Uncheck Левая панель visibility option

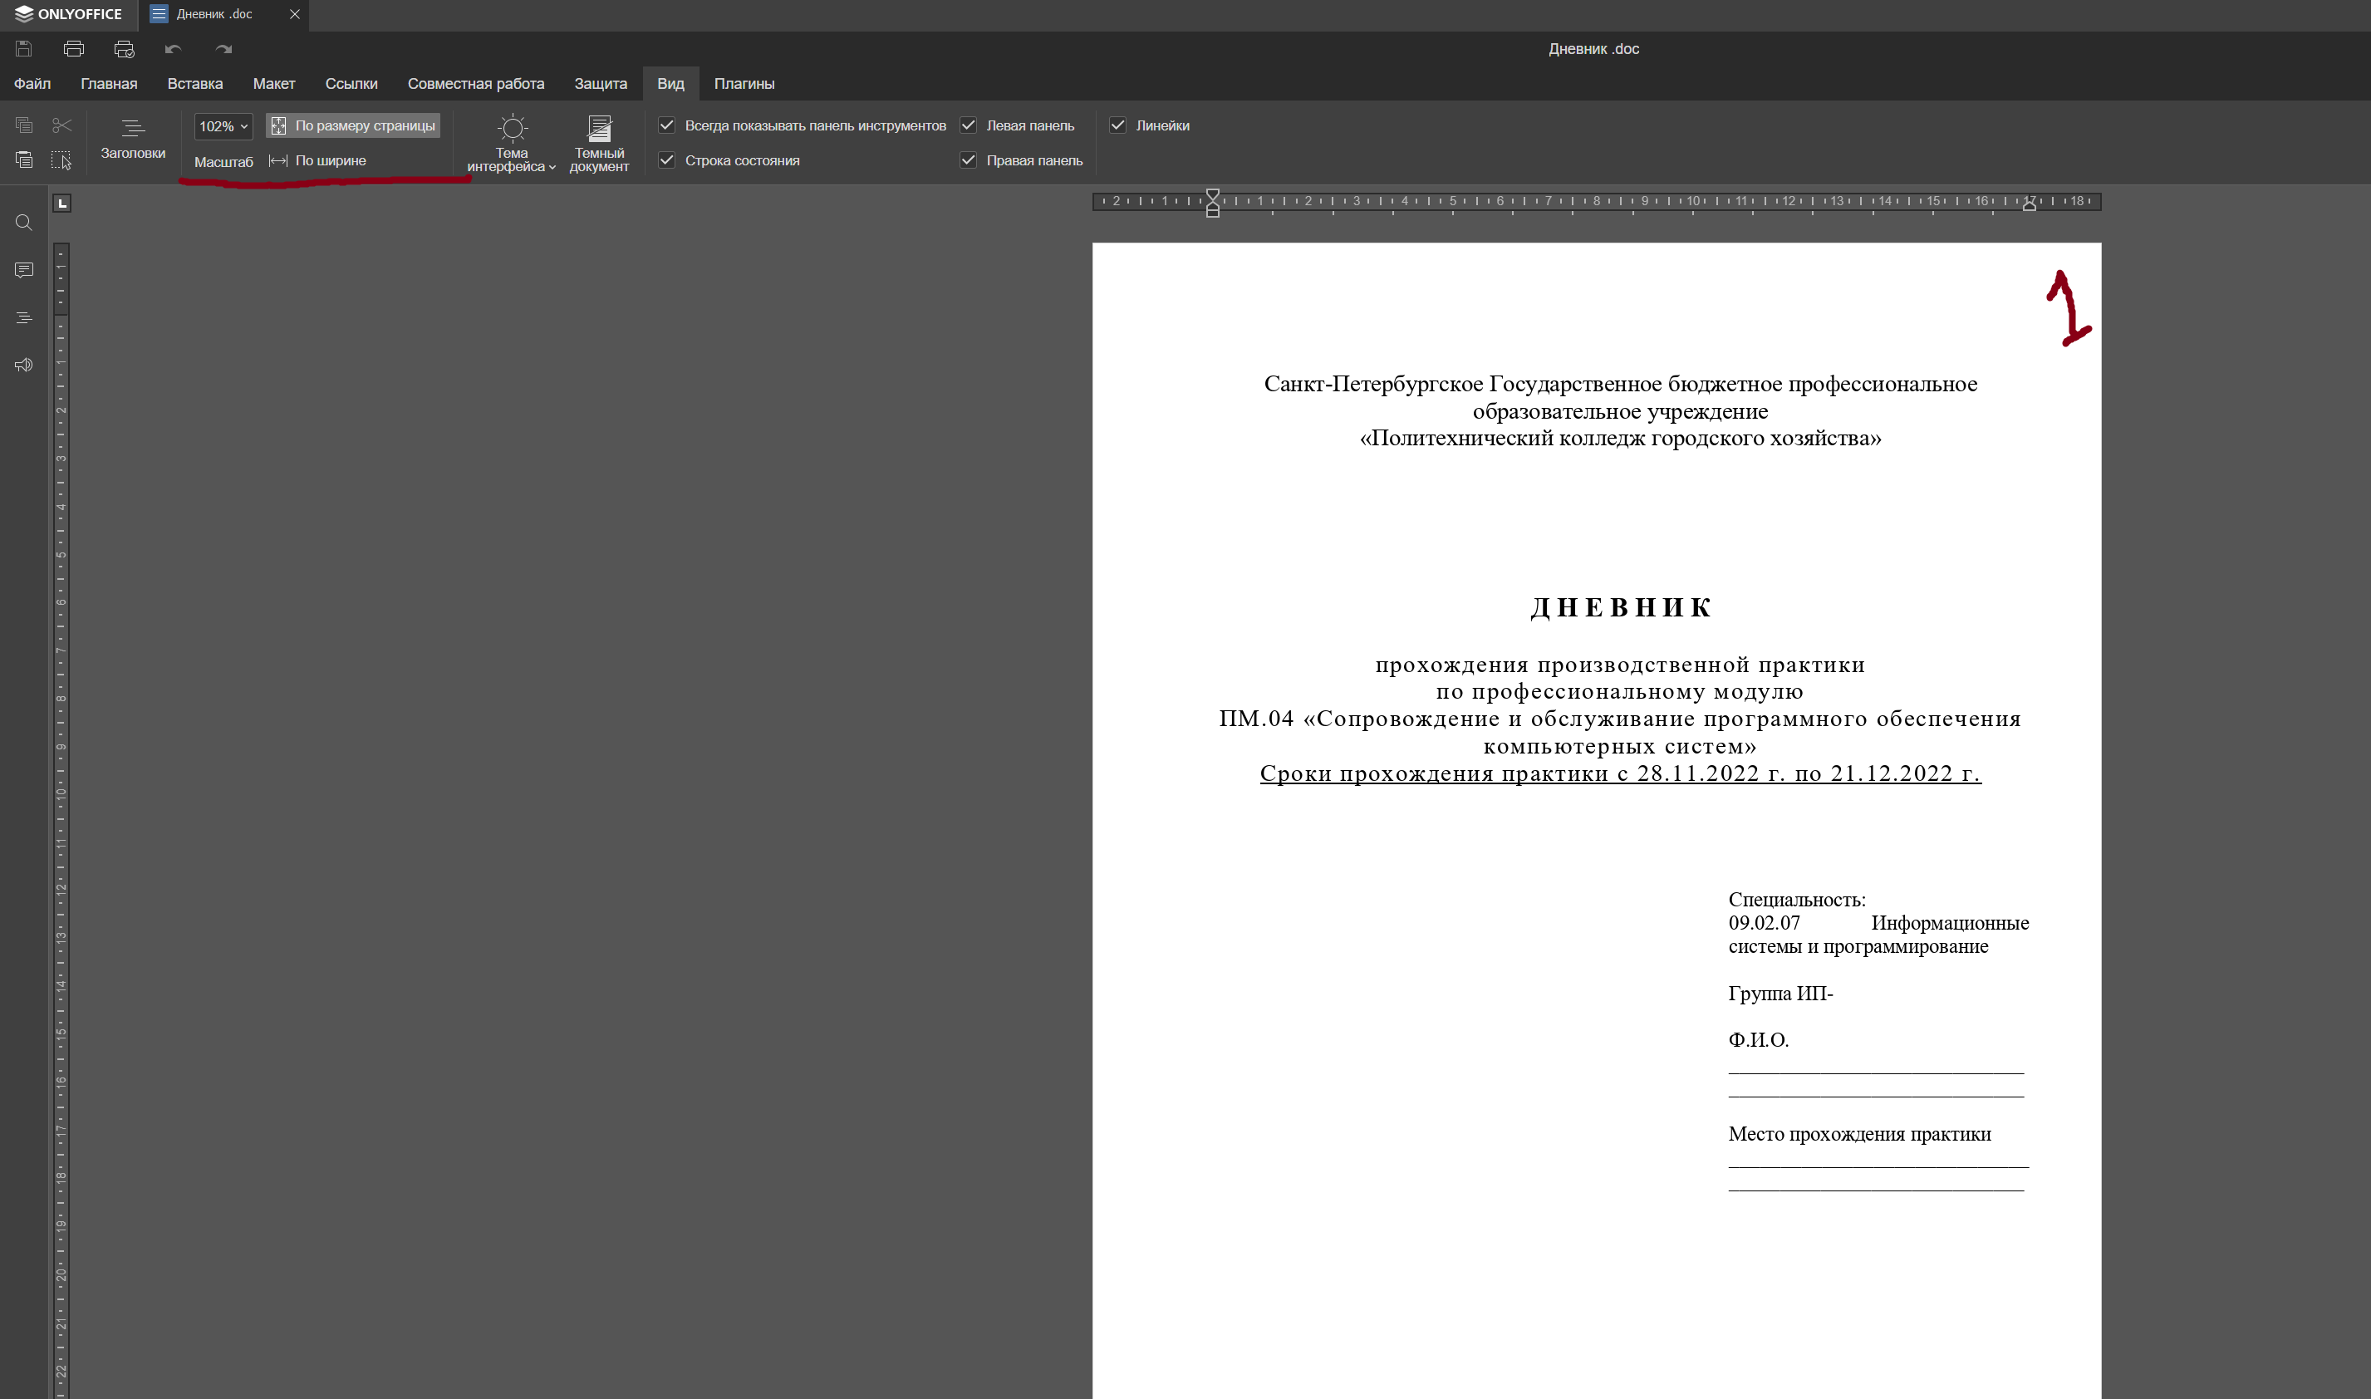tap(968, 125)
